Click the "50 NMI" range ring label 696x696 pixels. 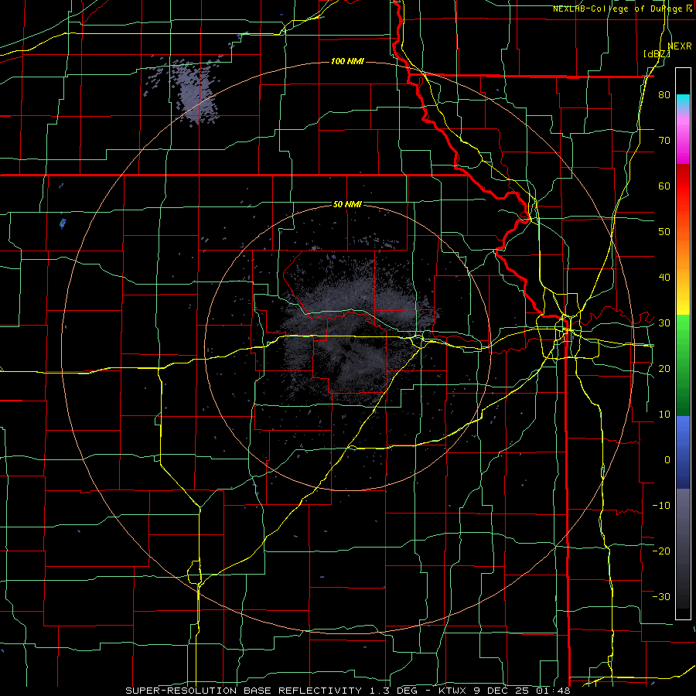point(347,205)
